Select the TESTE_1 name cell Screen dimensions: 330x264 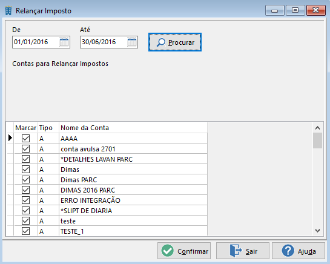133,231
